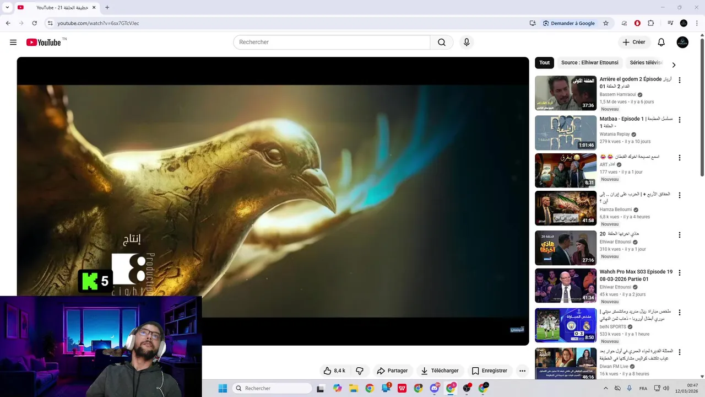Open the YouTube account avatar menu
This screenshot has width=705, height=397.
[682, 42]
